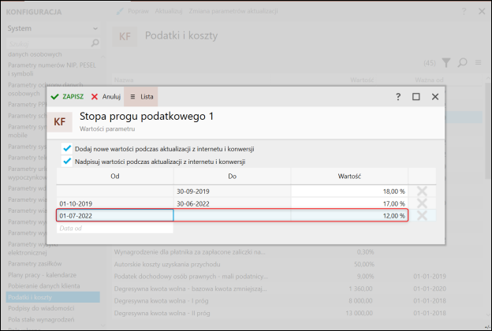Uncheck 'Dodaj nowe wartości podczas aktualizacji' checkbox
This screenshot has width=492, height=331.
[x=67, y=148]
